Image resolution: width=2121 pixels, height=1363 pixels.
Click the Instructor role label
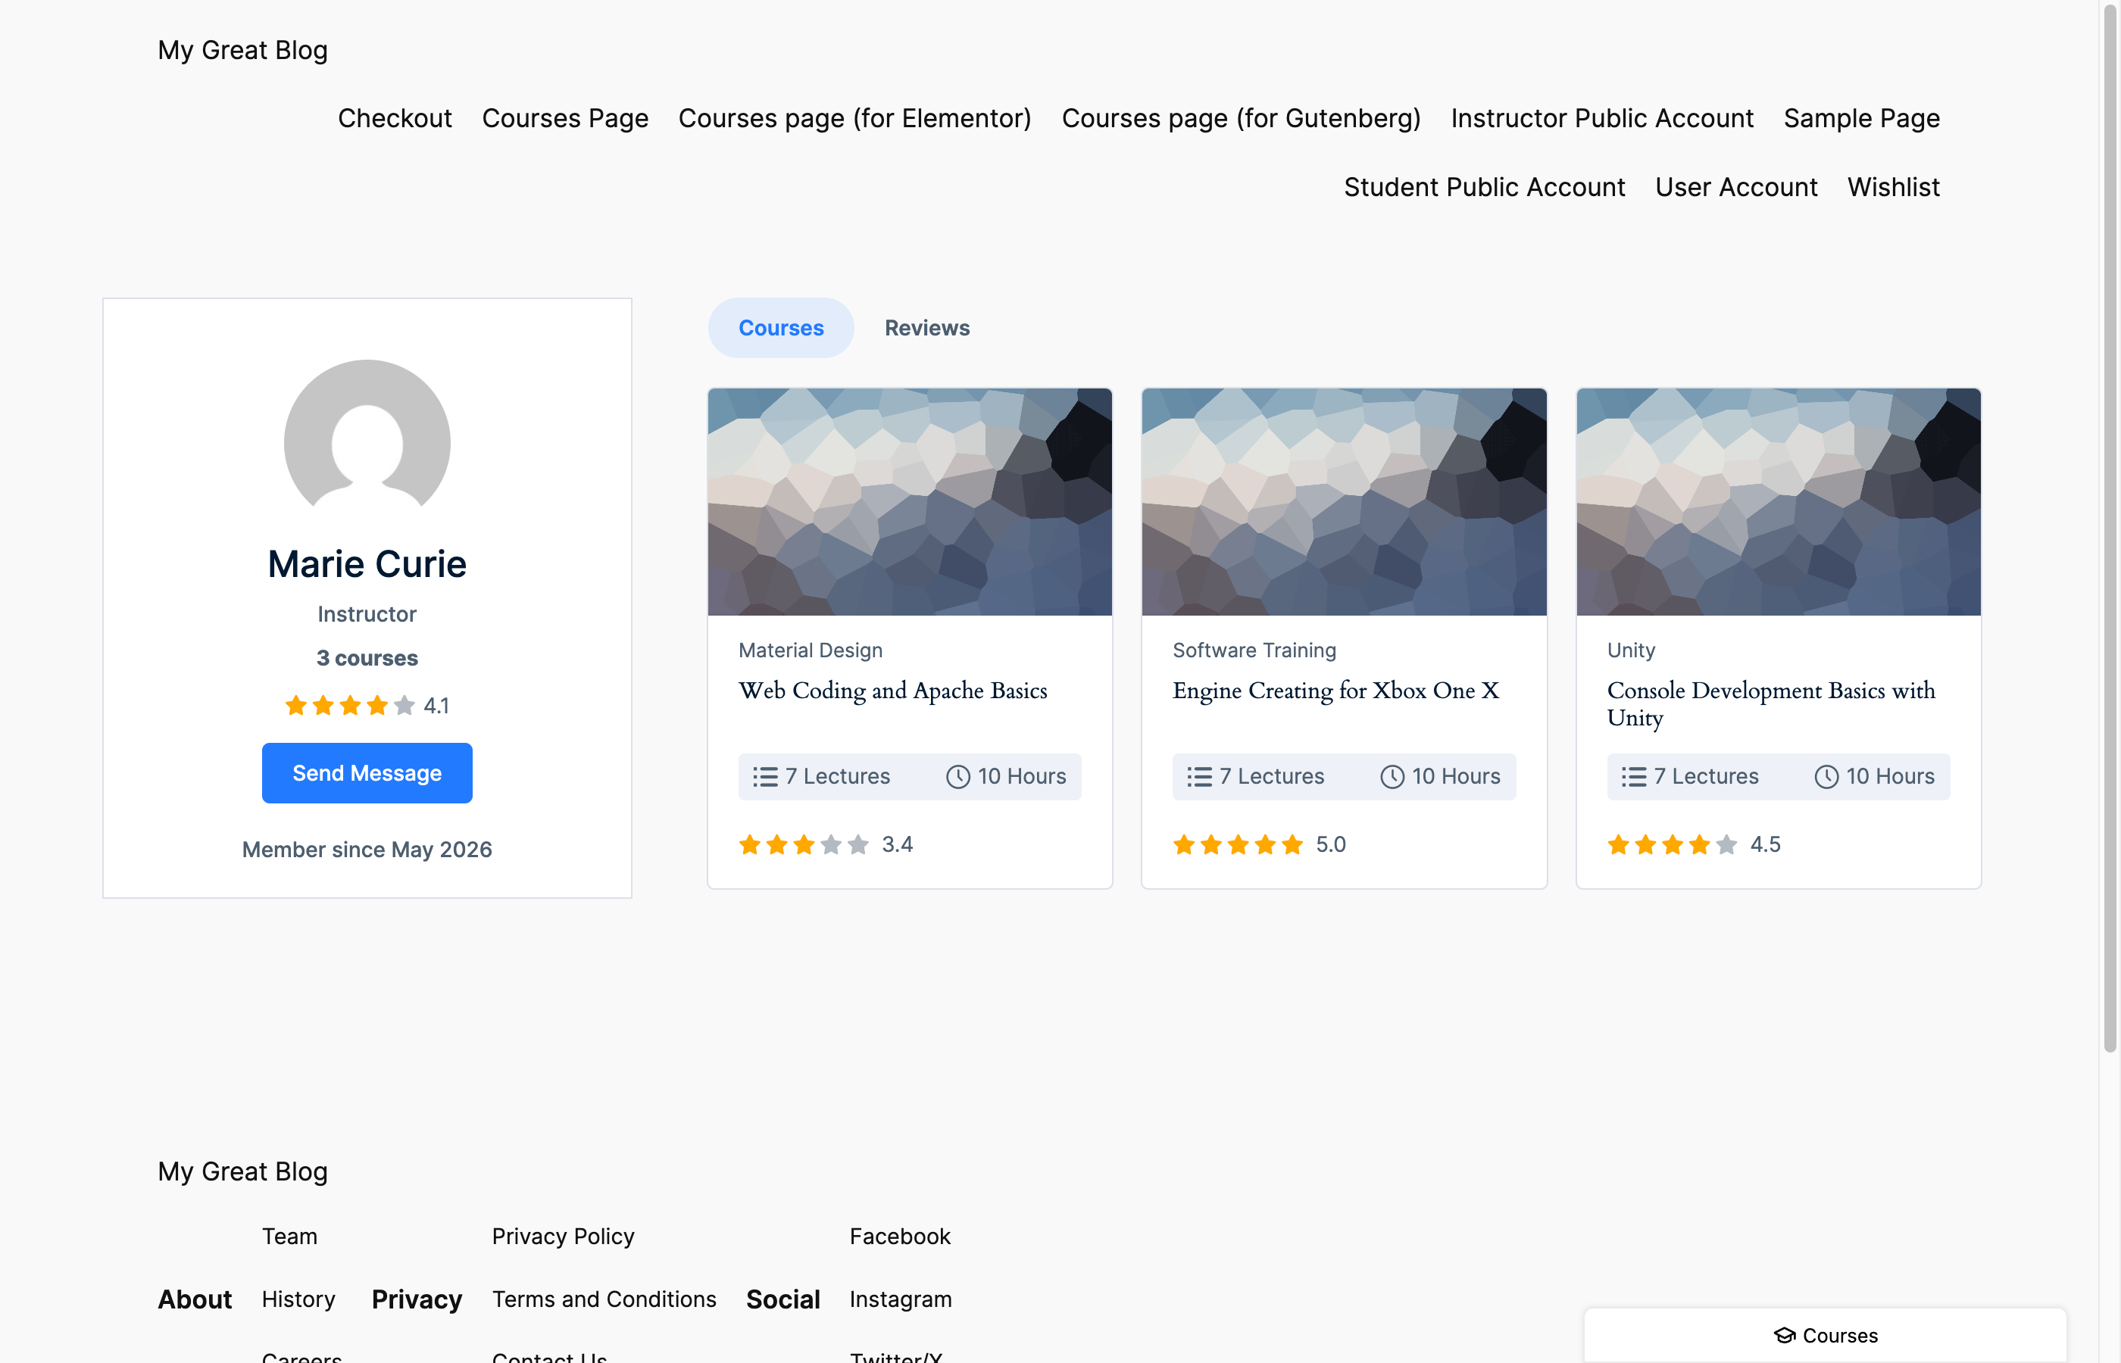coord(367,614)
